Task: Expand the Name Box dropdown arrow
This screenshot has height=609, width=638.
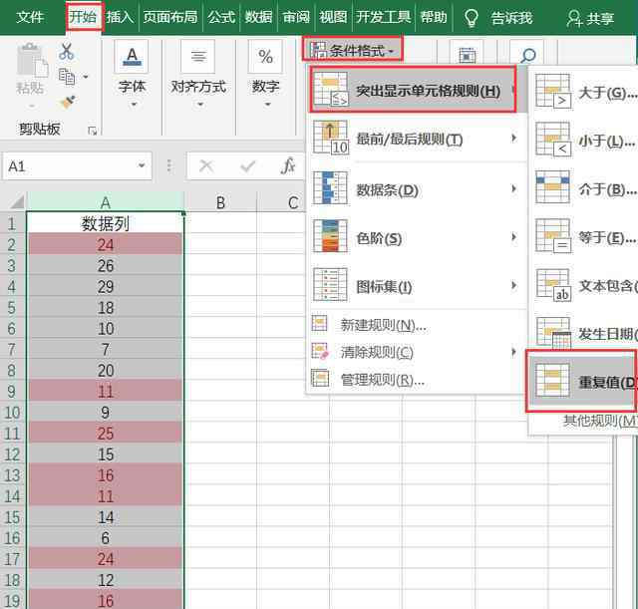Action: tap(142, 166)
